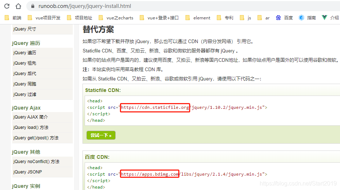Image resolution: width=340 pixels, height=190 pixels.
Task: Open the 百度 bookmark with paw icon
Action: (284, 18)
